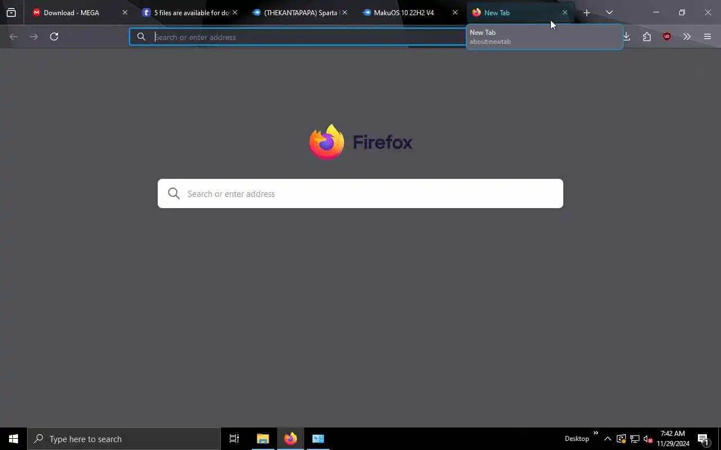
Task: Close the Download - MEGA tab
Action: point(125,12)
